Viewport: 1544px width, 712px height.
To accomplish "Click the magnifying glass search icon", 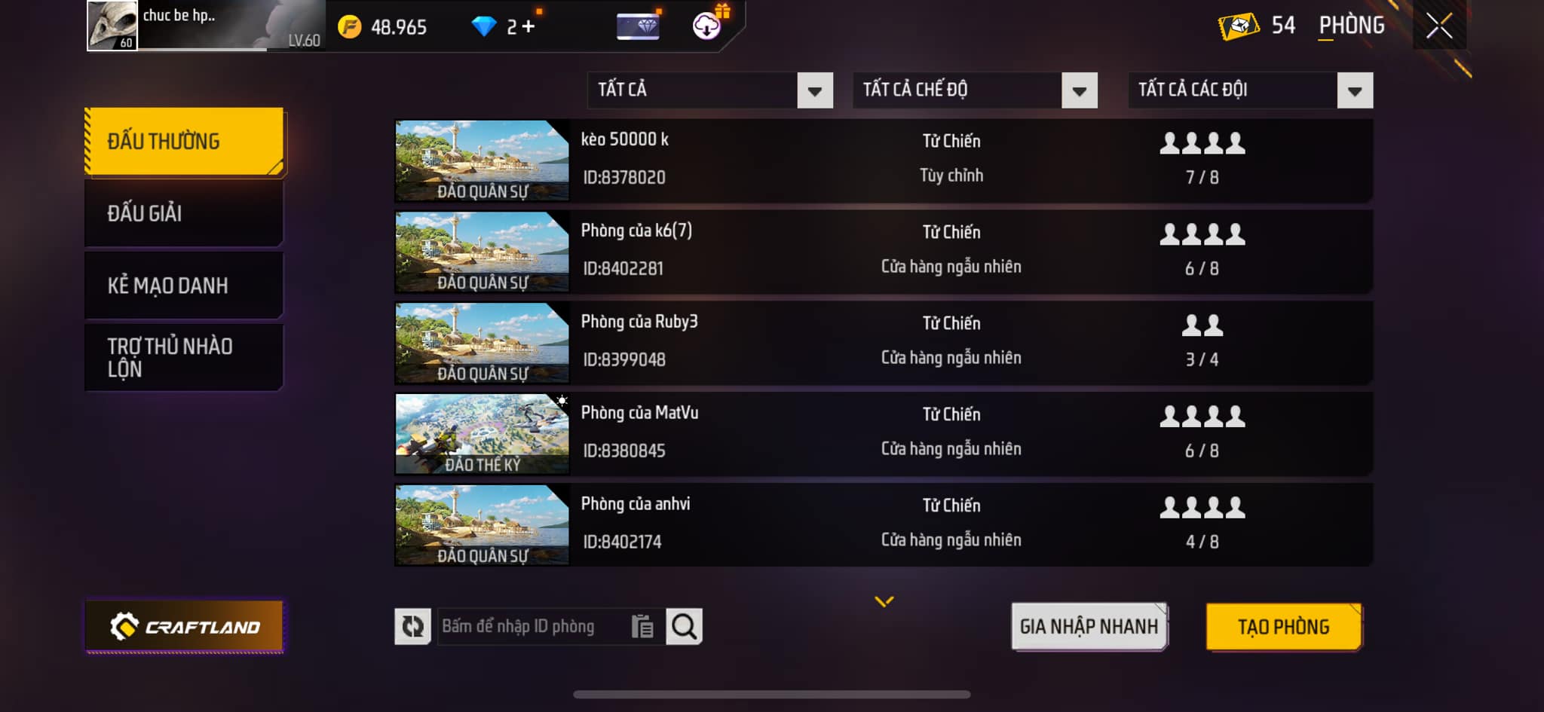I will point(684,626).
